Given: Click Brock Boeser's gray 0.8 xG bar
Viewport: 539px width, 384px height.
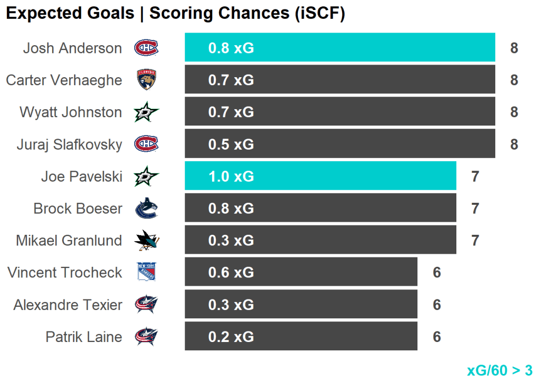Looking at the screenshot, I should click(320, 209).
